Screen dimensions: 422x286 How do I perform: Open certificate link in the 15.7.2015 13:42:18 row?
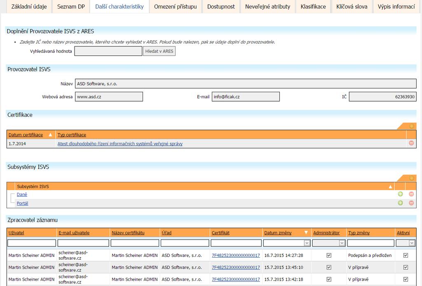click(x=236, y=279)
